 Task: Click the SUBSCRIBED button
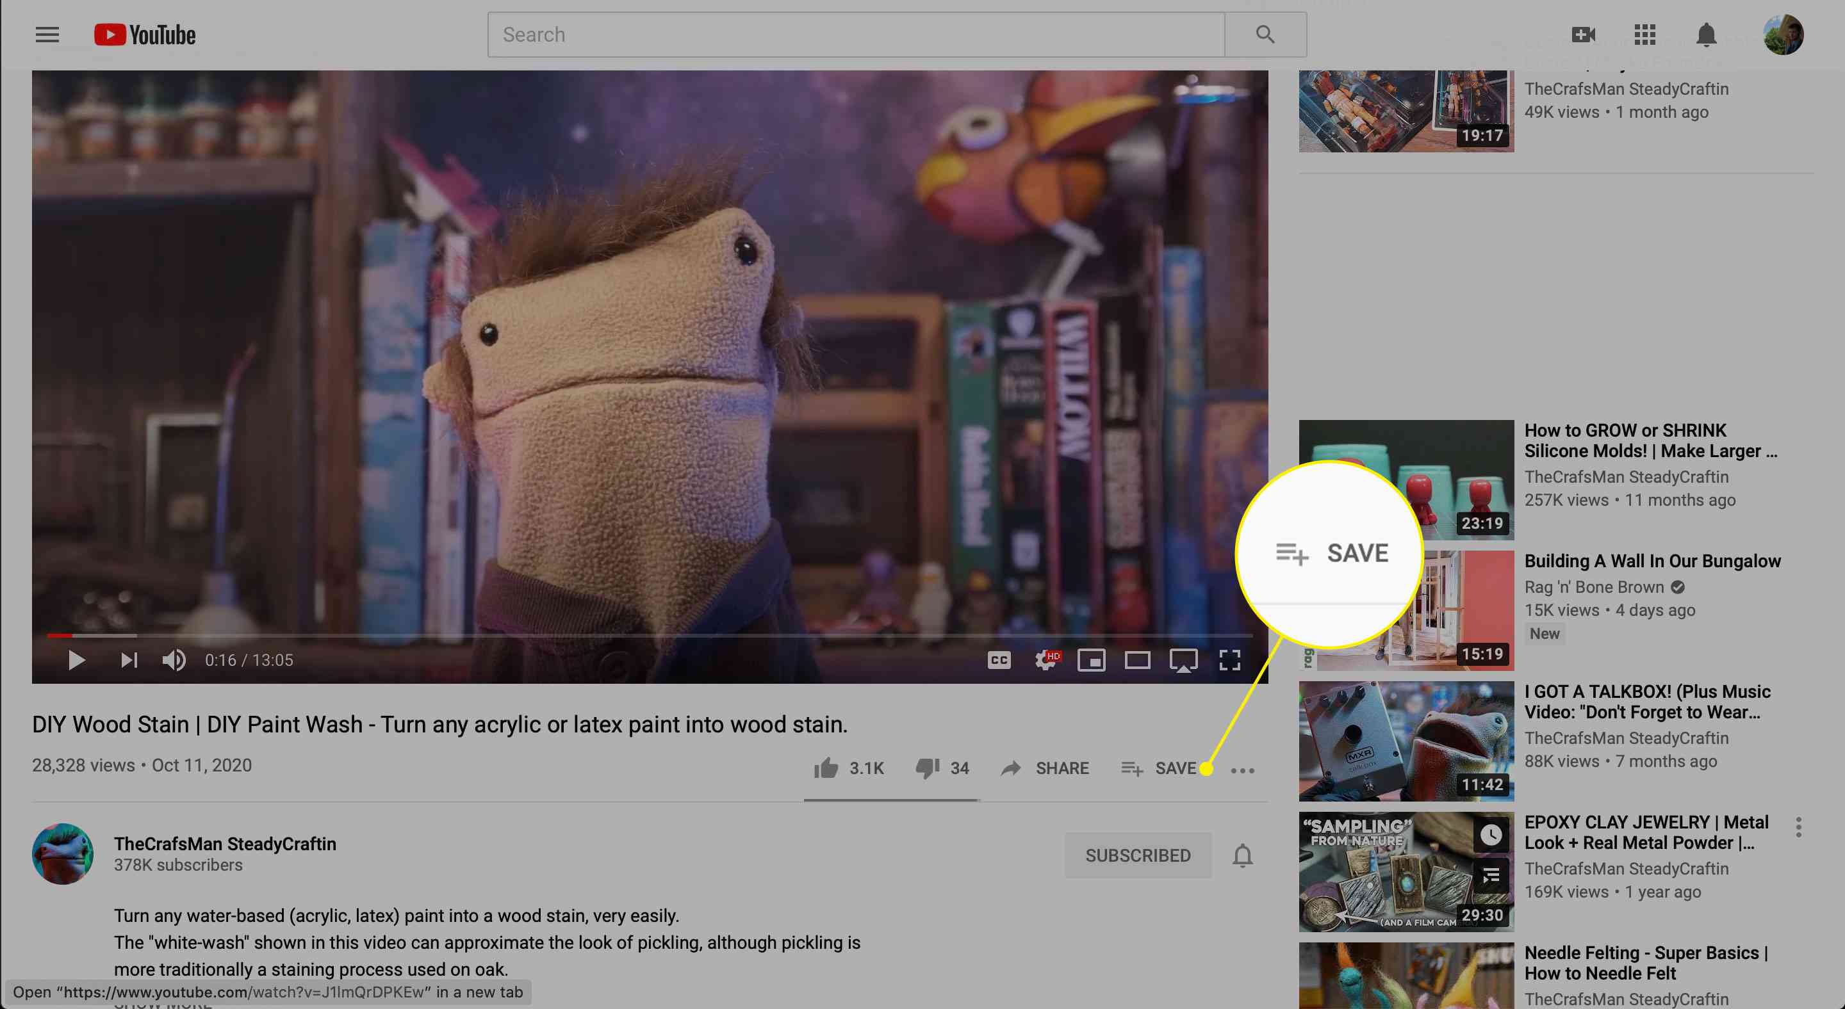click(1138, 855)
